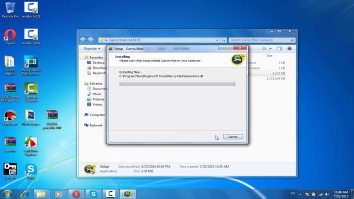Open the FR language indicator in taskbar
354x199 pixels.
(293, 193)
